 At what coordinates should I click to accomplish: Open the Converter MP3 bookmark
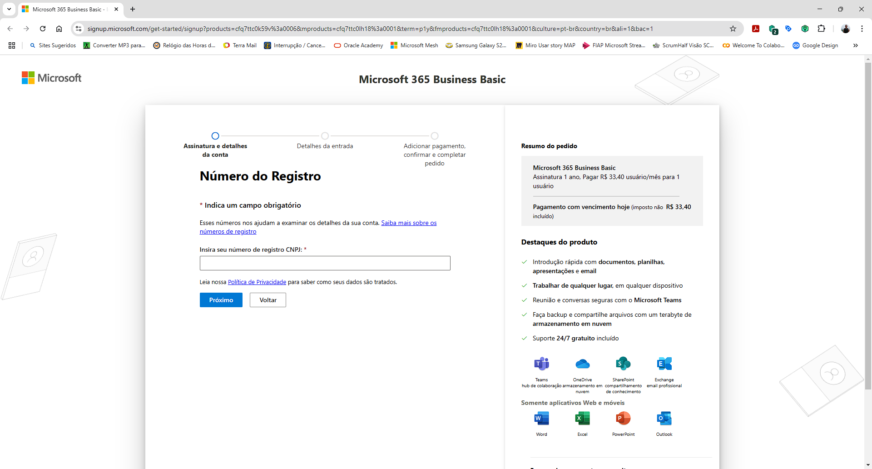pos(114,45)
